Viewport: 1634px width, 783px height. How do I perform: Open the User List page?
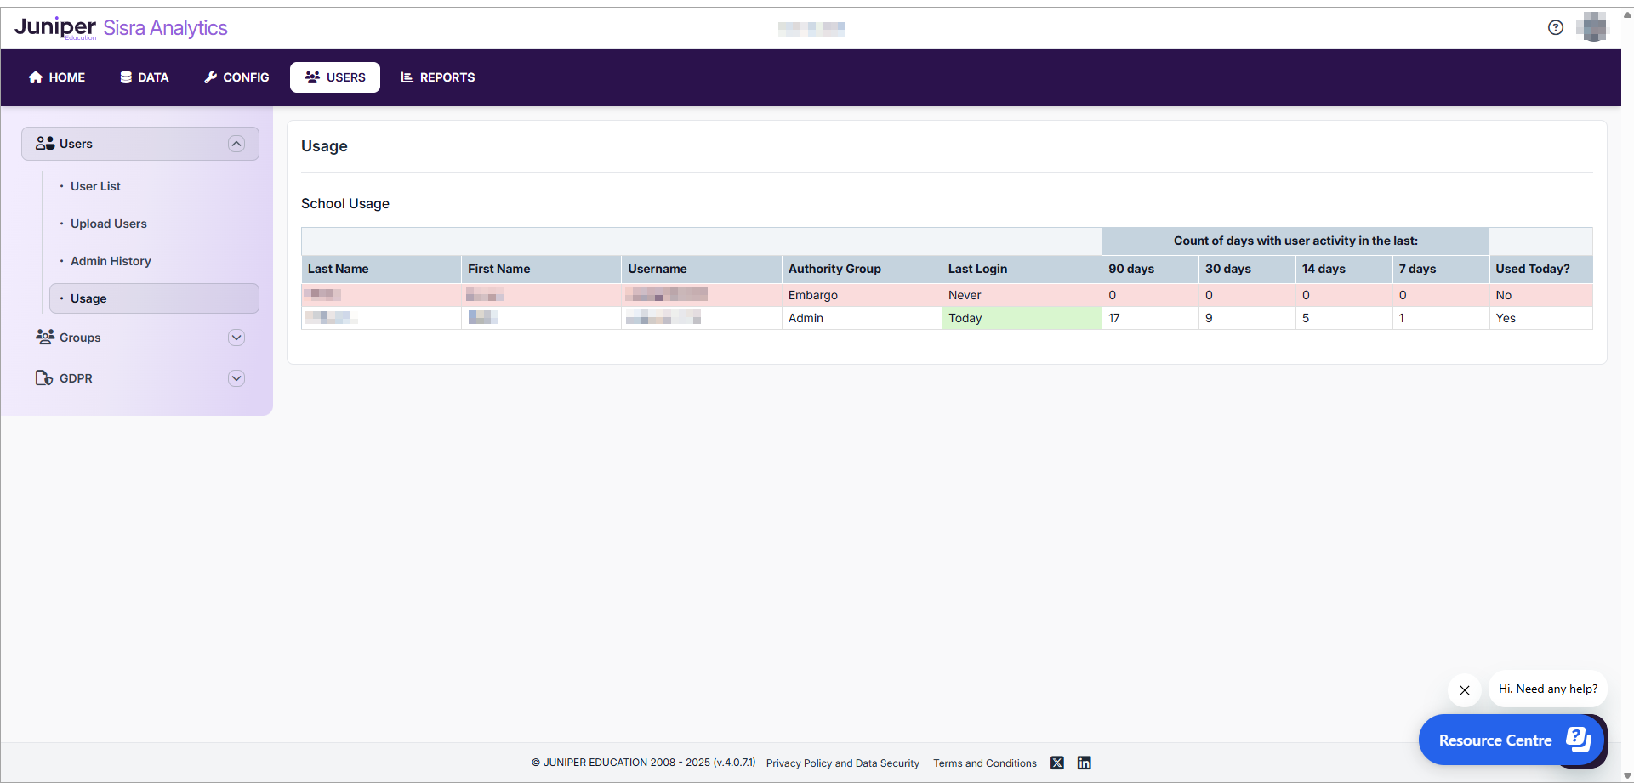(95, 186)
